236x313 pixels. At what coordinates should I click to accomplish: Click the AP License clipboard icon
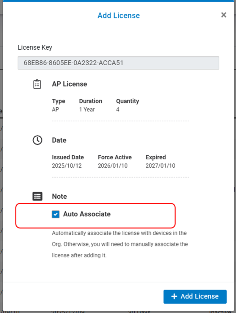click(37, 84)
